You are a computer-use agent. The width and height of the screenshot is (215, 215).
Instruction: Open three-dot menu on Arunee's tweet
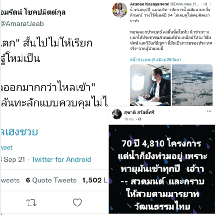[211, 4]
